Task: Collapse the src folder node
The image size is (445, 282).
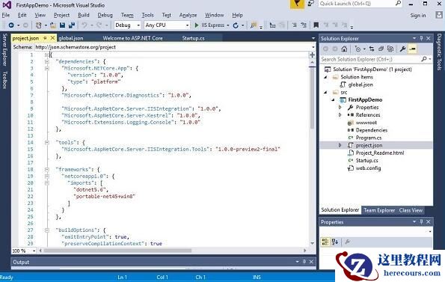Action: (x=325, y=92)
